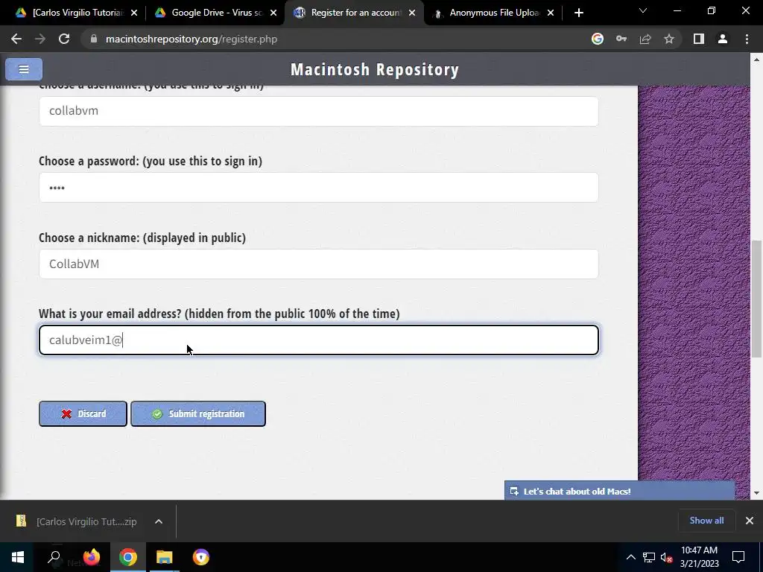Share this page using the share icon
Image resolution: width=763 pixels, height=572 pixels.
[645, 39]
